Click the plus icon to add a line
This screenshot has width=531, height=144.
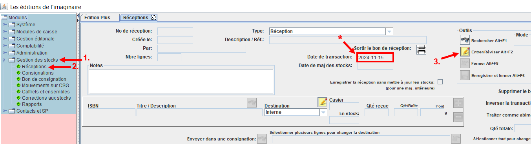click(x=458, y=103)
